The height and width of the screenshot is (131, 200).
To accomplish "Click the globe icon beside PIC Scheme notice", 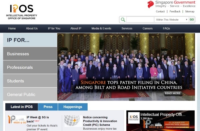I will [72, 121].
